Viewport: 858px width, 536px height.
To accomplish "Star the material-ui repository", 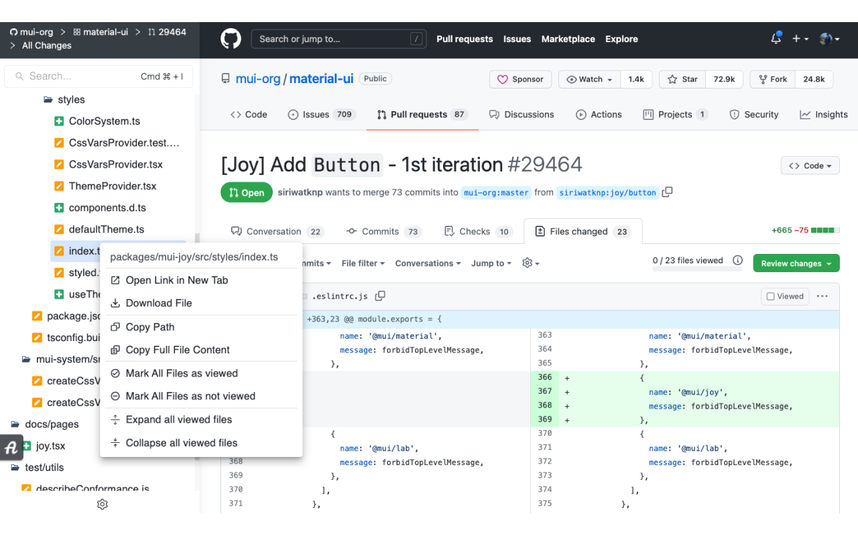I will click(x=682, y=79).
